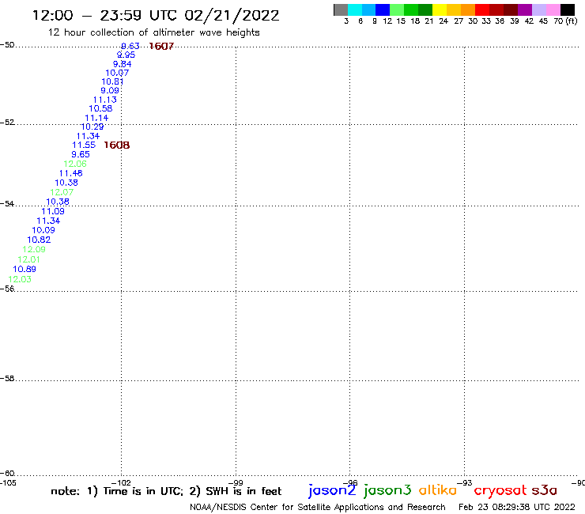This screenshot has height=514, width=585.
Task: Click the cyan swatch in the color scale
Action: [355, 9]
